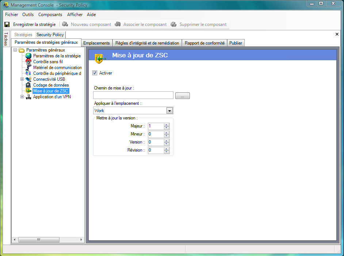Expand the Connectivité USB tree node
Screen dimensions: 344x256
pos(22,79)
